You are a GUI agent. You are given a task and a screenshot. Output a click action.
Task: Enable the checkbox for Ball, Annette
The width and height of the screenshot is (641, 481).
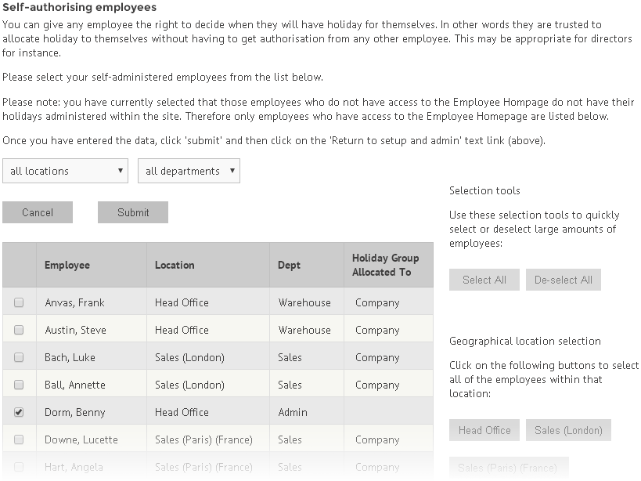coord(19,385)
